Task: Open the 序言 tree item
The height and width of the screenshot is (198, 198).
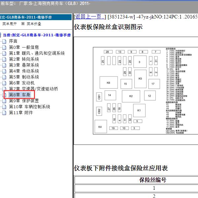Action: tap(13, 41)
